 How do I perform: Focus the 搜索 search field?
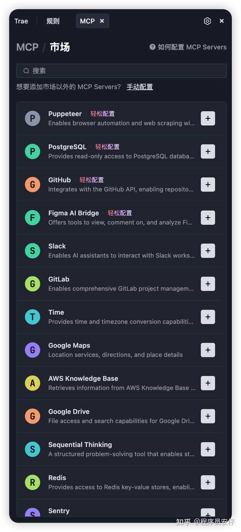pos(121,71)
